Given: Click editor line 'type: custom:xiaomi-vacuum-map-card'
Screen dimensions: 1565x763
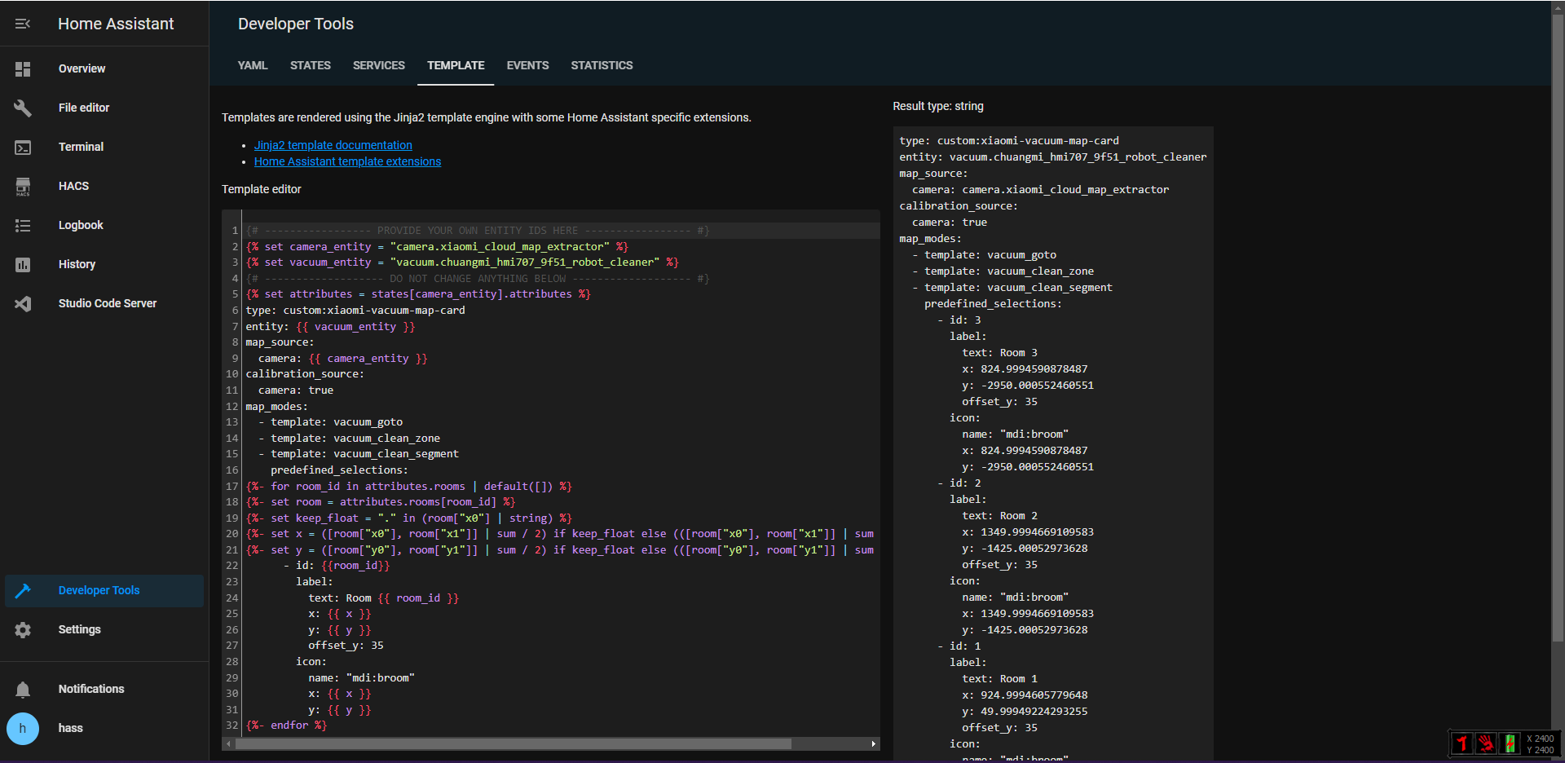Looking at the screenshot, I should pyautogui.click(x=355, y=311).
